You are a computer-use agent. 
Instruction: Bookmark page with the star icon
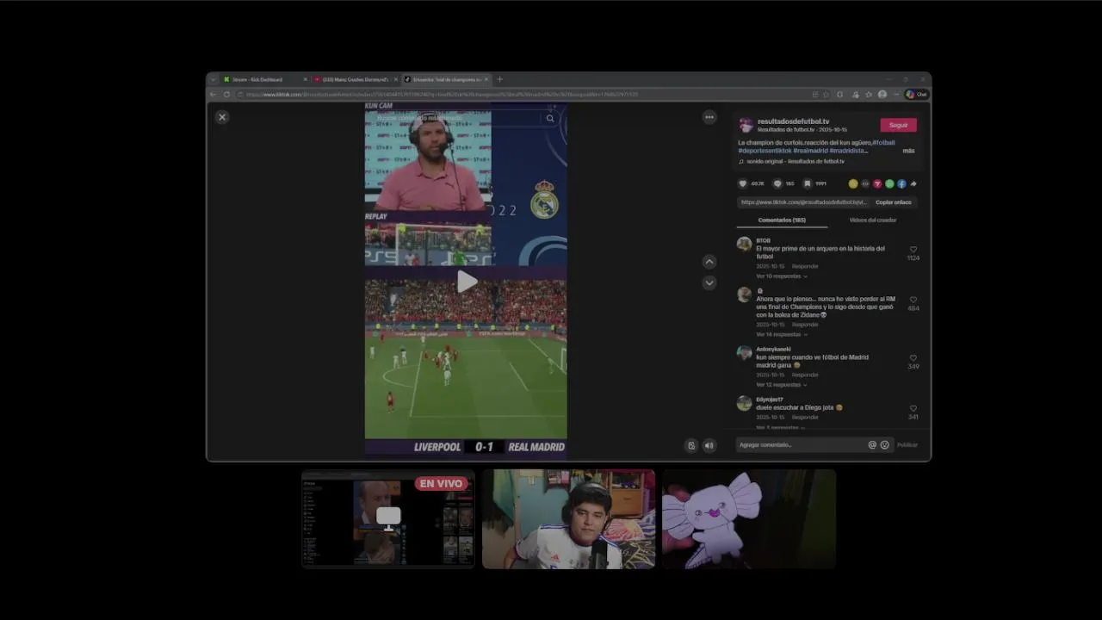[x=826, y=95]
